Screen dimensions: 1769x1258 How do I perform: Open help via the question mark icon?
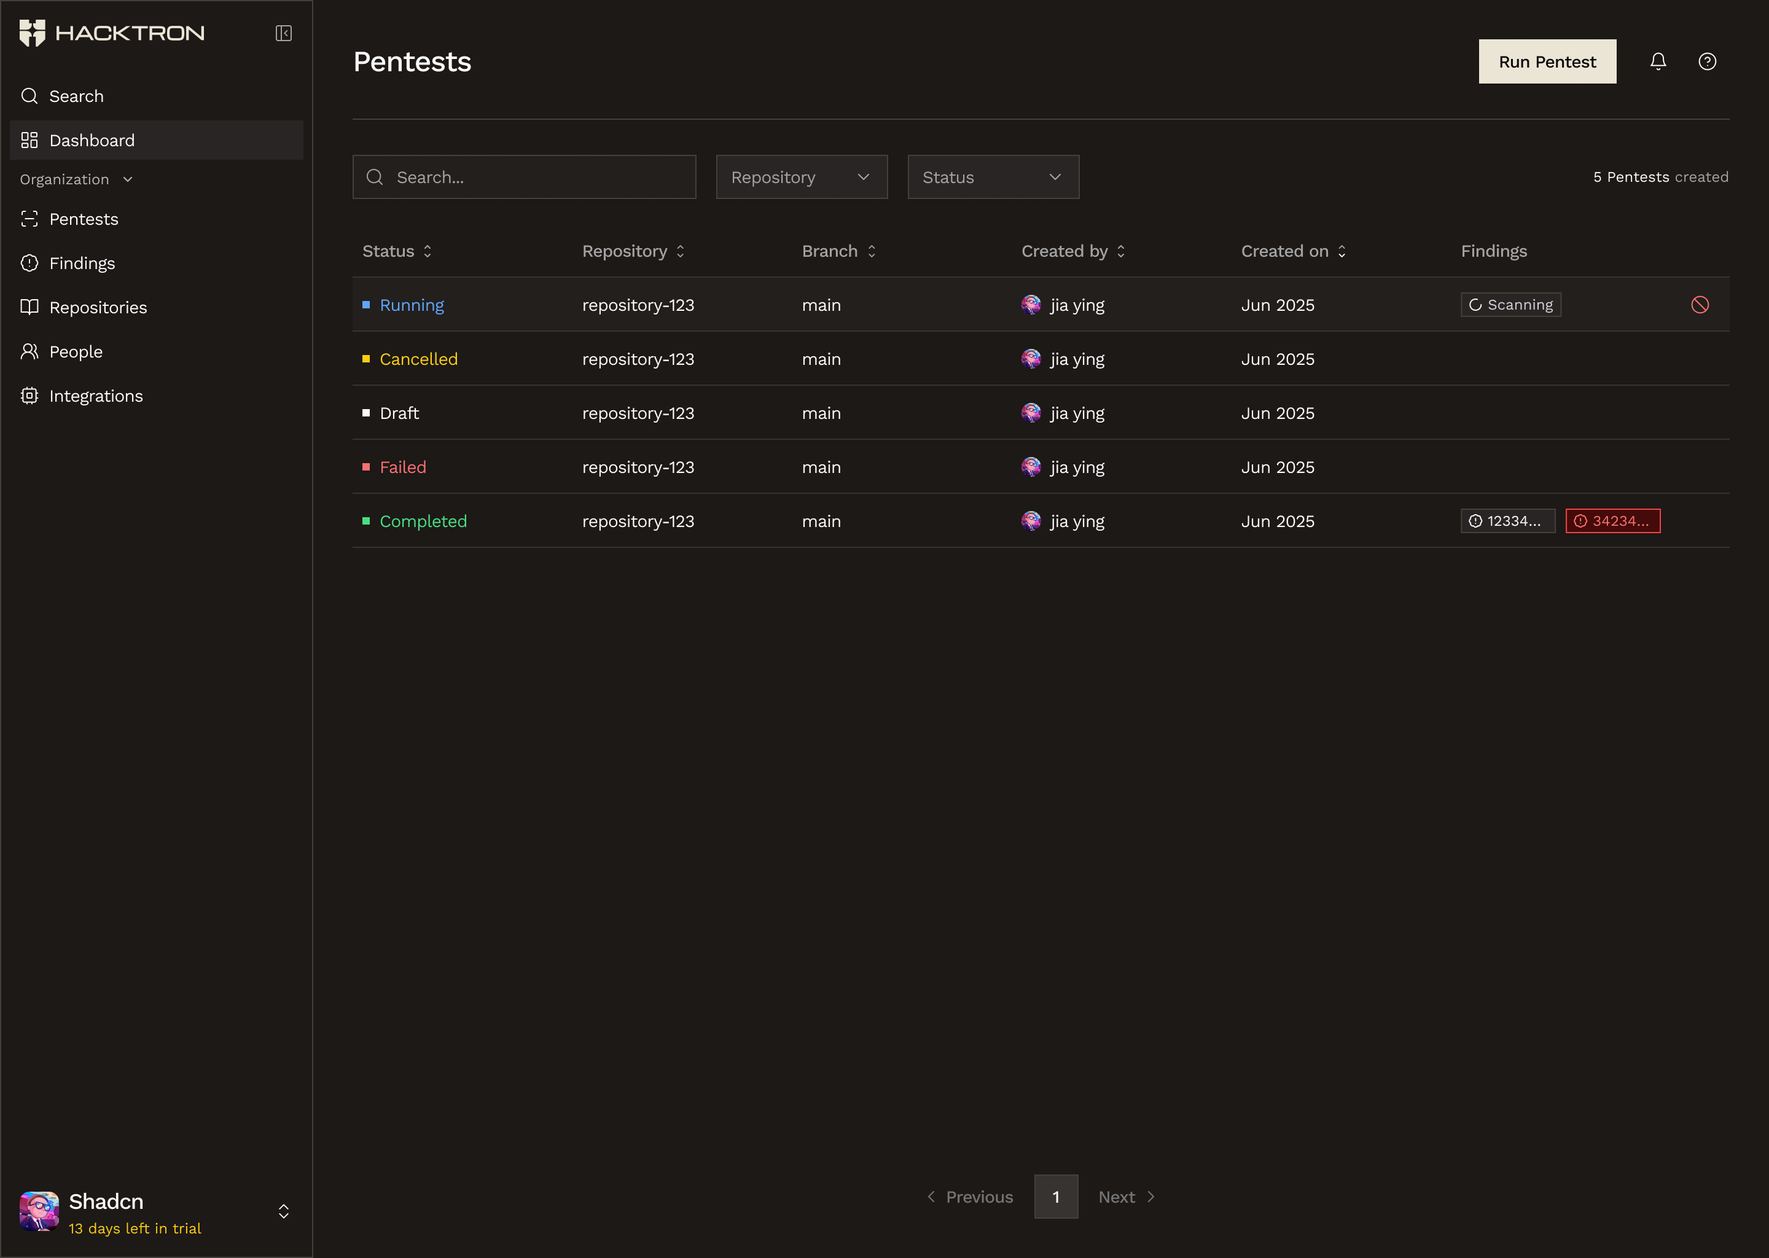coord(1707,61)
